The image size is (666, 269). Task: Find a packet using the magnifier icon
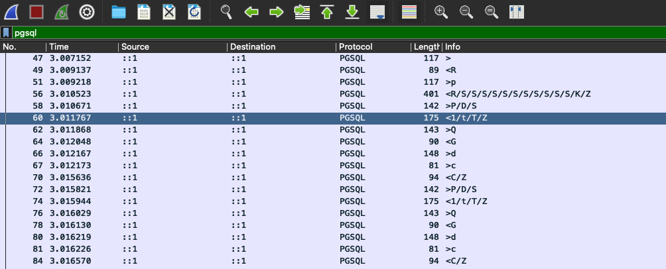click(x=227, y=11)
